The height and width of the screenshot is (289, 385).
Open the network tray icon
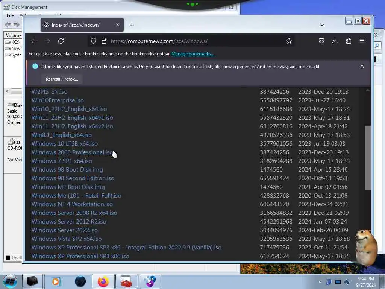coord(338,282)
